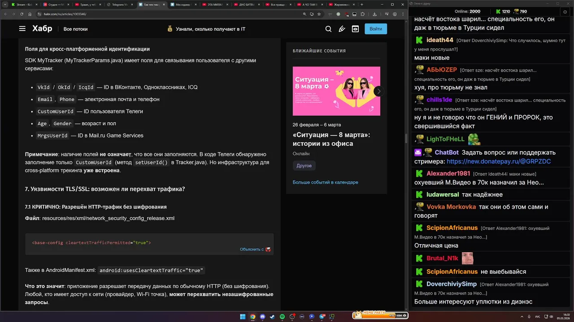Open Chrome media control icon
This screenshot has width=574, height=322.
387,14
